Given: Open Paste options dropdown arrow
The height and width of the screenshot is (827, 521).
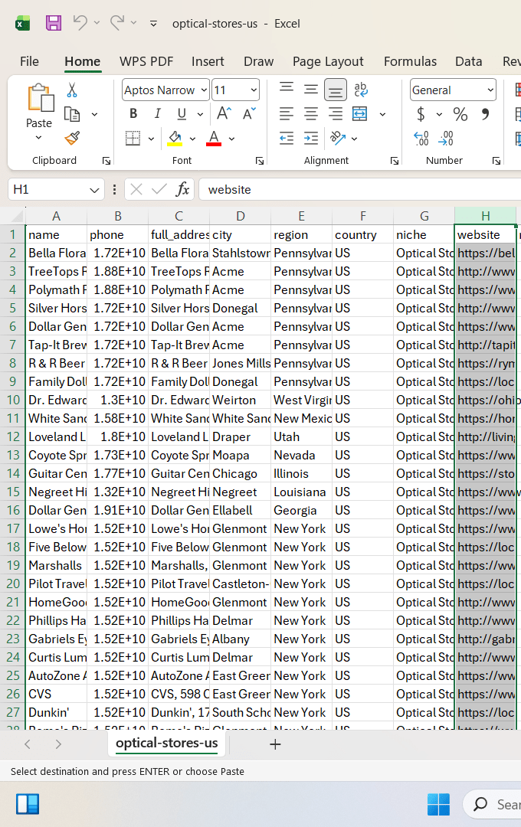Looking at the screenshot, I should coord(38,138).
